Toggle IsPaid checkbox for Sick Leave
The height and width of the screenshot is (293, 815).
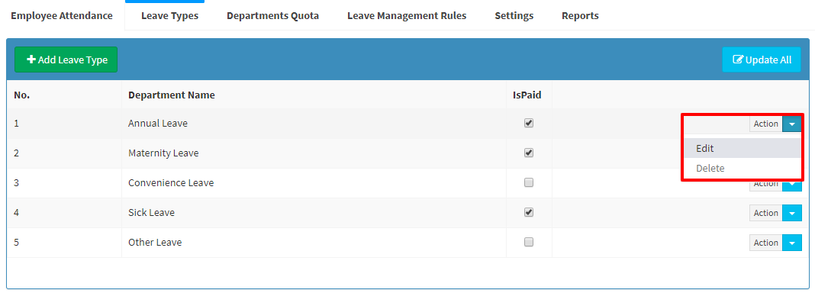(x=529, y=212)
